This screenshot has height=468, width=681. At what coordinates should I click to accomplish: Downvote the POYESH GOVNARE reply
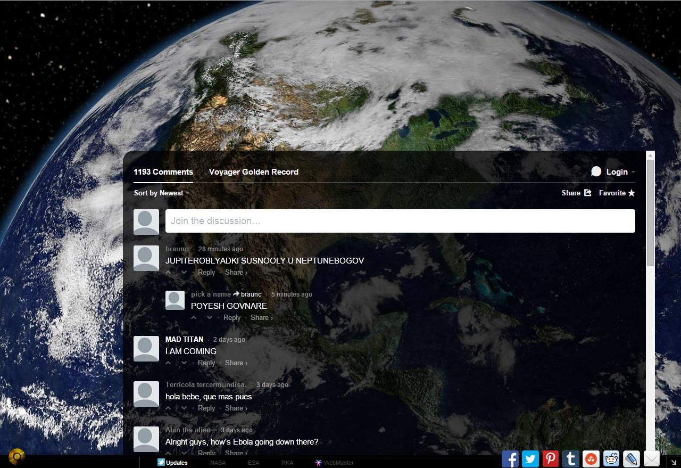[210, 317]
